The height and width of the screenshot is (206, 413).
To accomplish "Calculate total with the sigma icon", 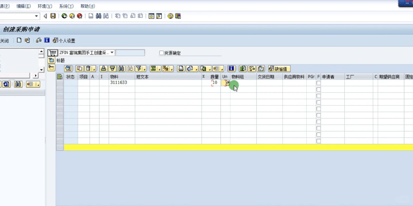I will 154,69.
